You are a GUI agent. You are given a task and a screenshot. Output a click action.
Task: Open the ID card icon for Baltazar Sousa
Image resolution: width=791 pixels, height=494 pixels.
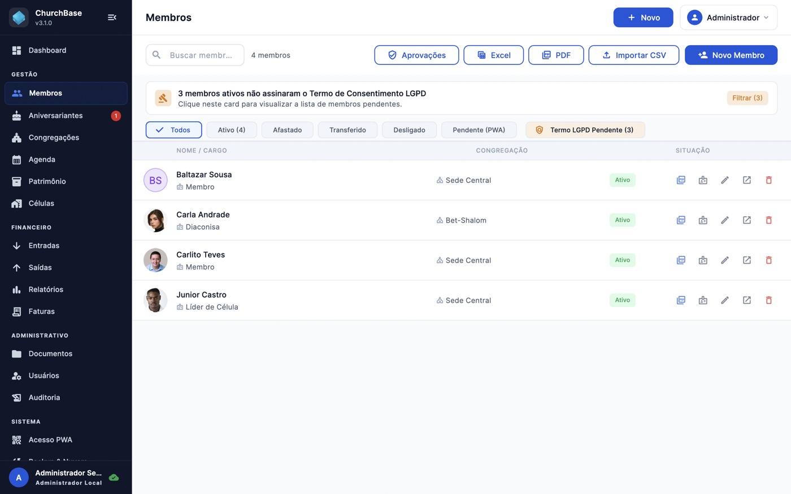[703, 180]
